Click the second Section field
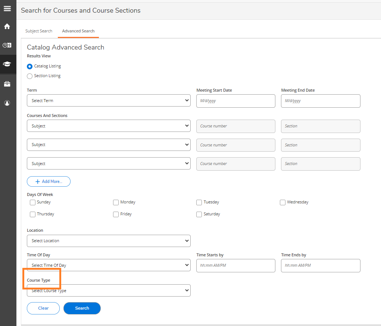 click(321, 145)
